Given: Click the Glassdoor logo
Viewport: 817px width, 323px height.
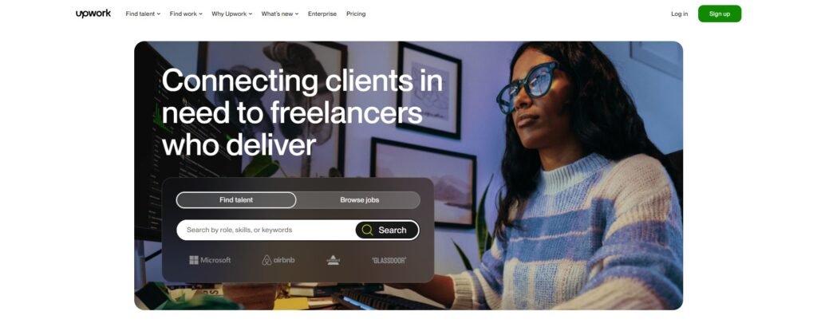Looking at the screenshot, I should pos(389,260).
